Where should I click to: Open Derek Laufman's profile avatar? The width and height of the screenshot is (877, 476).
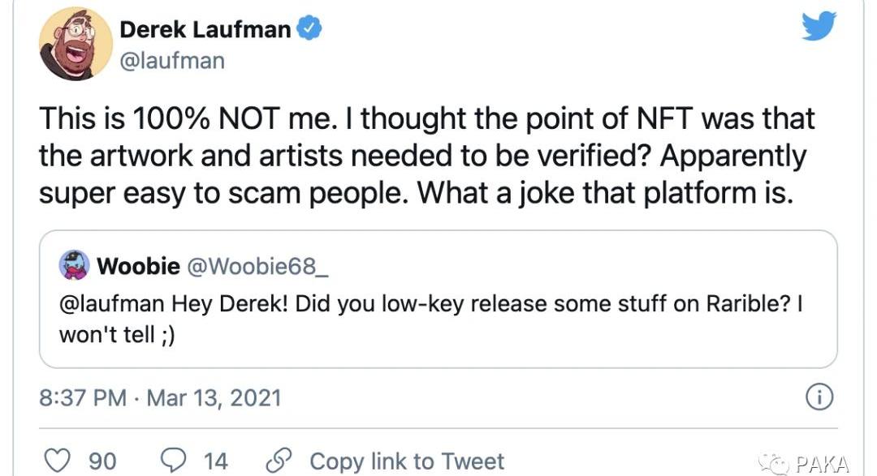pyautogui.click(x=76, y=44)
